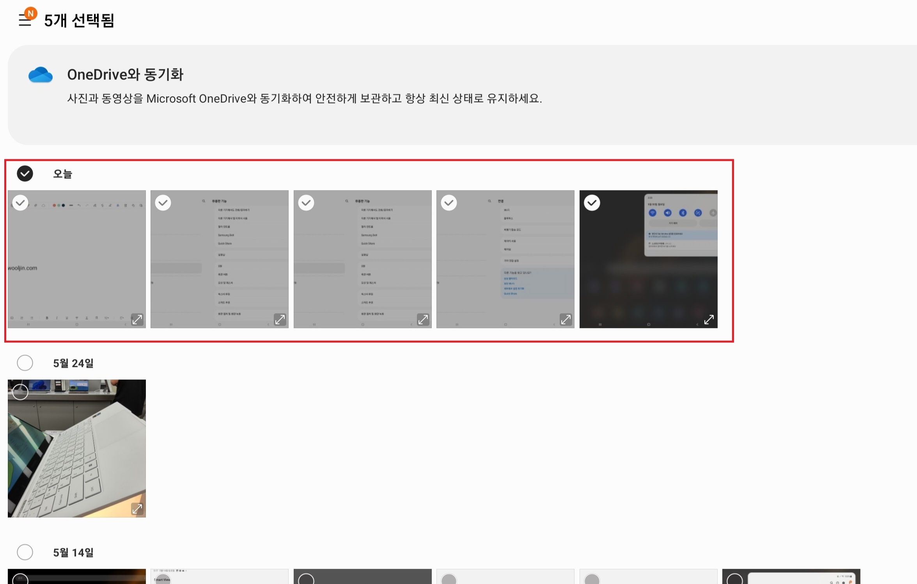The image size is (917, 584).
Task: Deselect the fourth 오늘 screenshot checkmark
Action: pos(449,203)
